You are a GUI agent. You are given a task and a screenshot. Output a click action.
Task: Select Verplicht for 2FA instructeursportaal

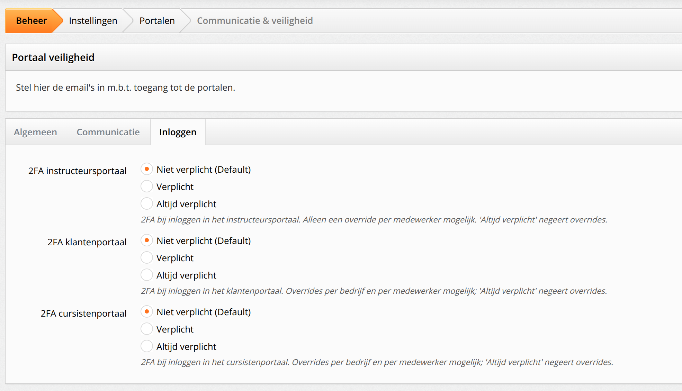(x=147, y=187)
